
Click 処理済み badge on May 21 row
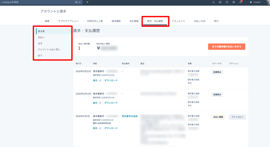coord(217,72)
